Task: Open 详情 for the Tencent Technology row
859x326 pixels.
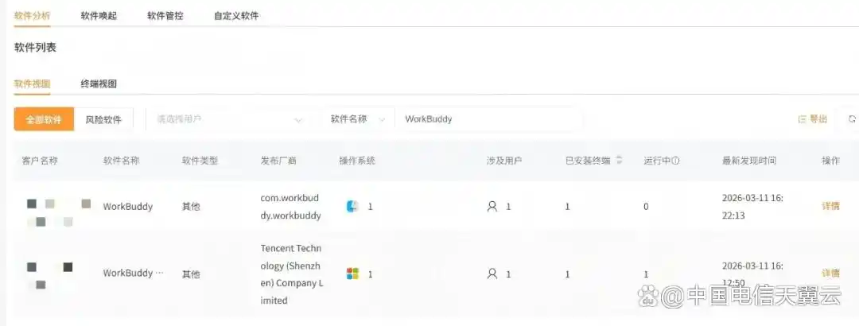Action: [x=830, y=273]
